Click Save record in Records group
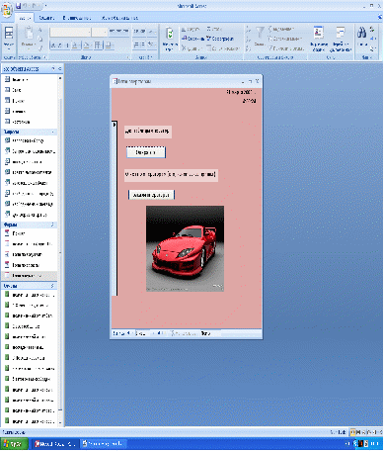The image size is (384, 451). [x=192, y=39]
